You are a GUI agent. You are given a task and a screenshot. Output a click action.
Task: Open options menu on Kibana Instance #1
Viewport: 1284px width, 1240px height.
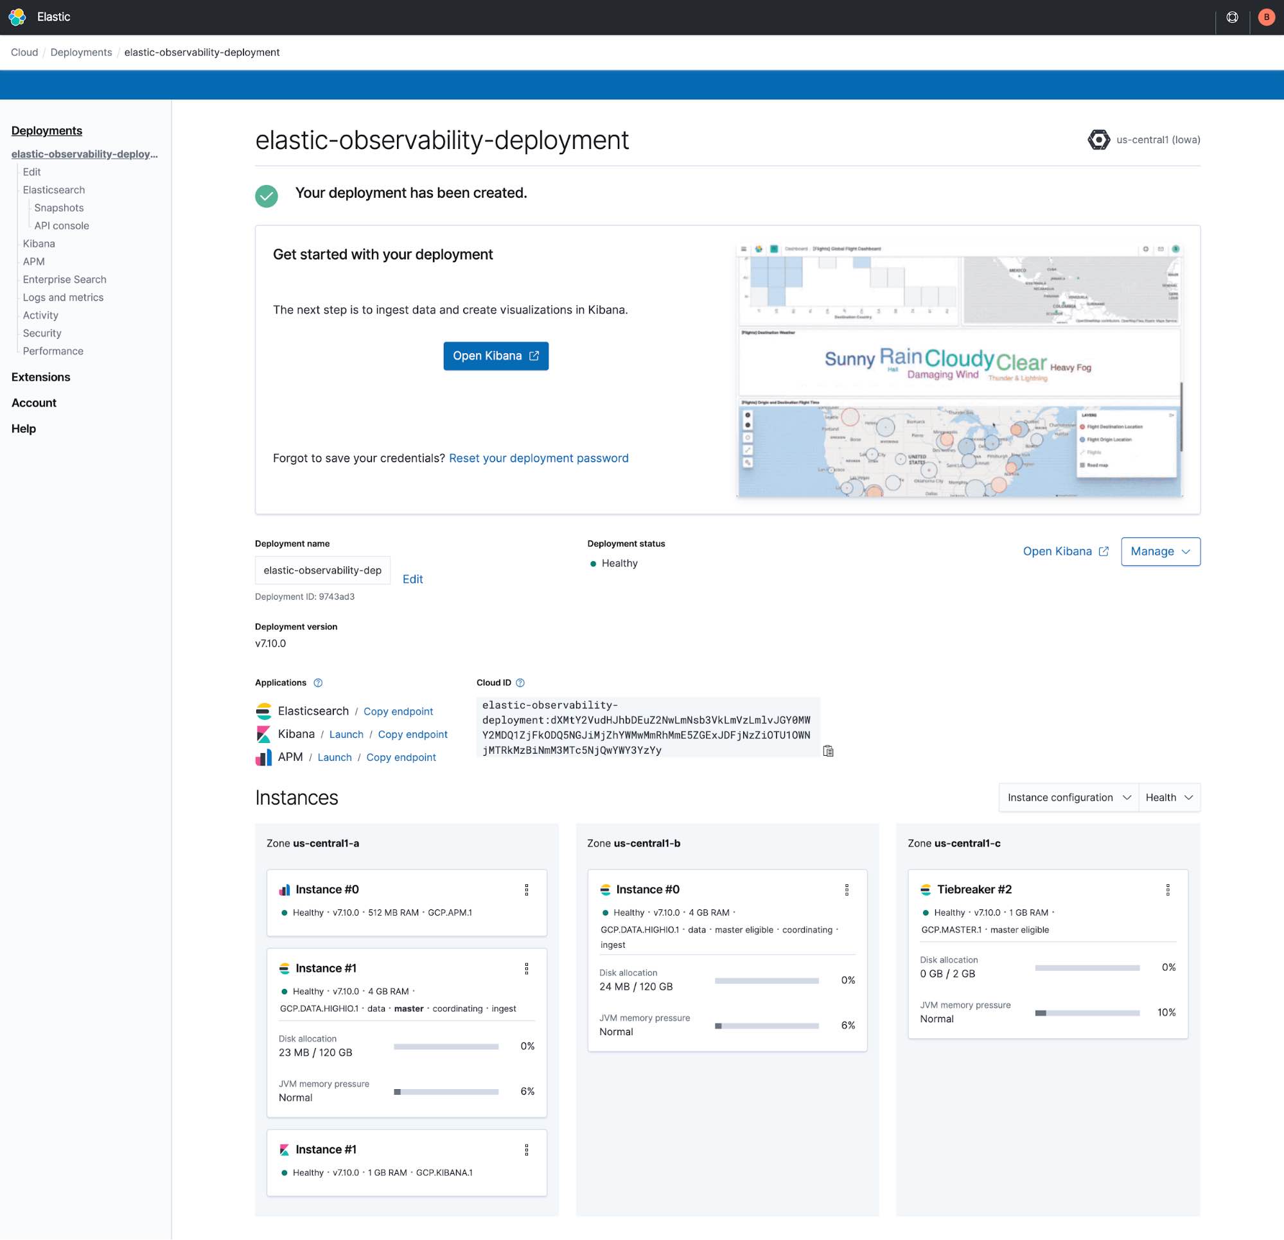point(527,1149)
